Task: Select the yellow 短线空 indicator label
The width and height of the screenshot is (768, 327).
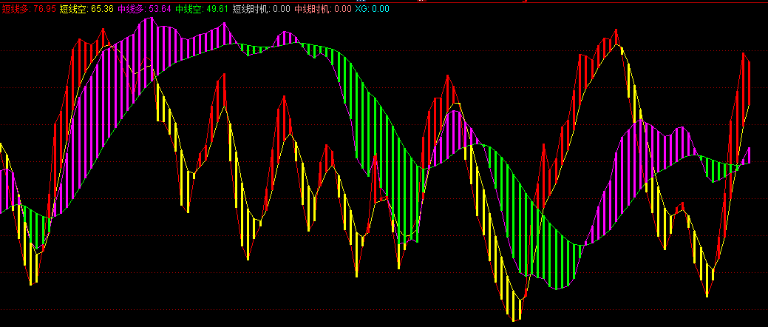Action: click(x=73, y=9)
